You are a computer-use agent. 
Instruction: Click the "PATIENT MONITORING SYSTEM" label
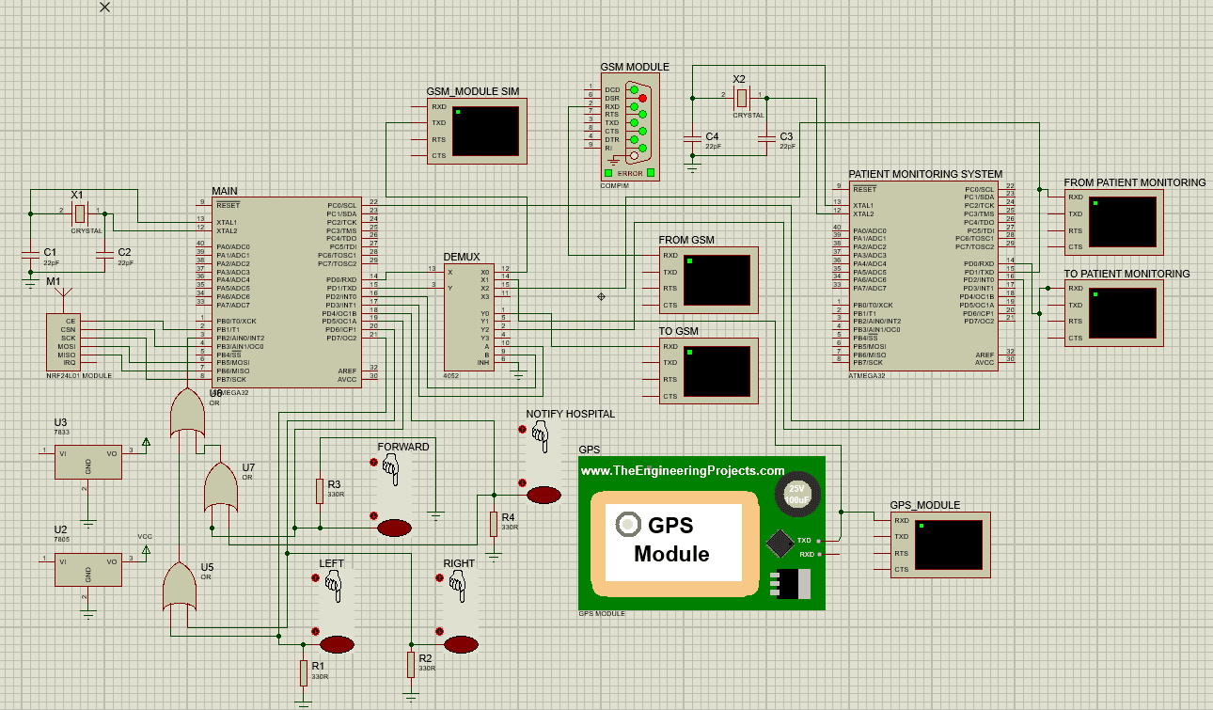(x=925, y=174)
